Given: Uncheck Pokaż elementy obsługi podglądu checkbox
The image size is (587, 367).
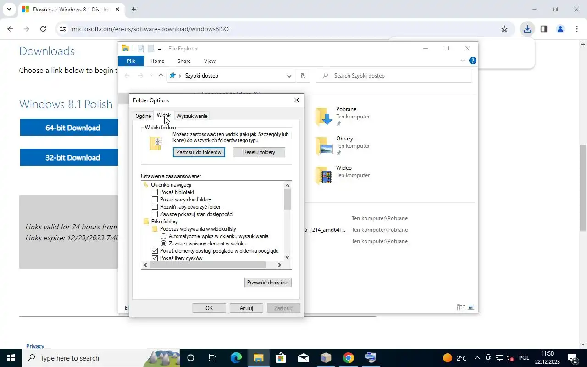Looking at the screenshot, I should coord(155,251).
